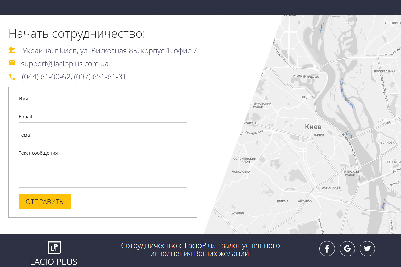The width and height of the screenshot is (401, 267).
Task: Focus the E-mail input field
Action: 103,117
